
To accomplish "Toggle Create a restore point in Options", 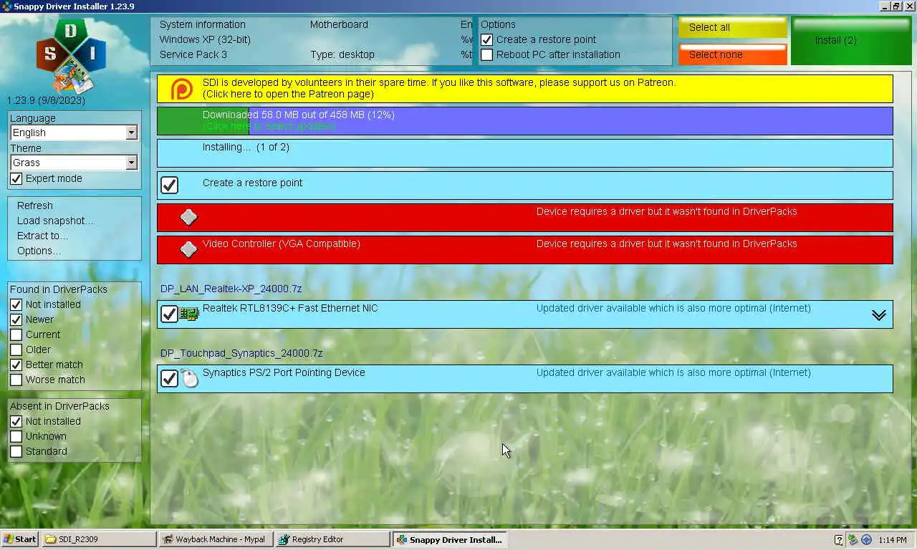I will [487, 40].
